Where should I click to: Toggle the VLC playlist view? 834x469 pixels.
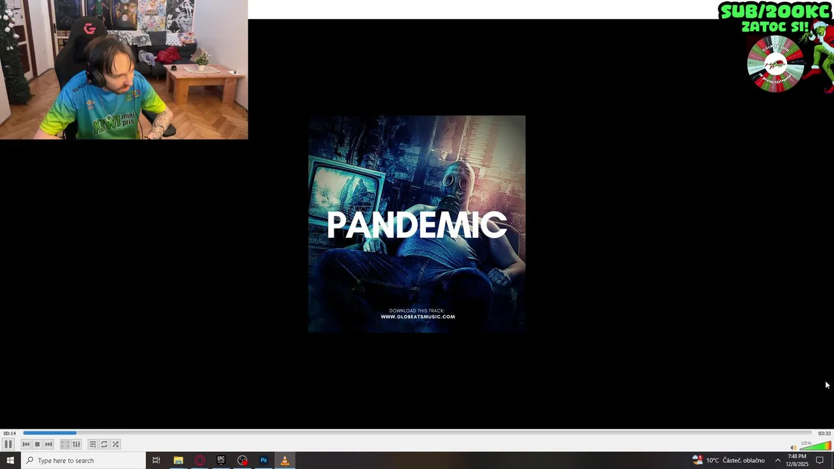pyautogui.click(x=93, y=444)
